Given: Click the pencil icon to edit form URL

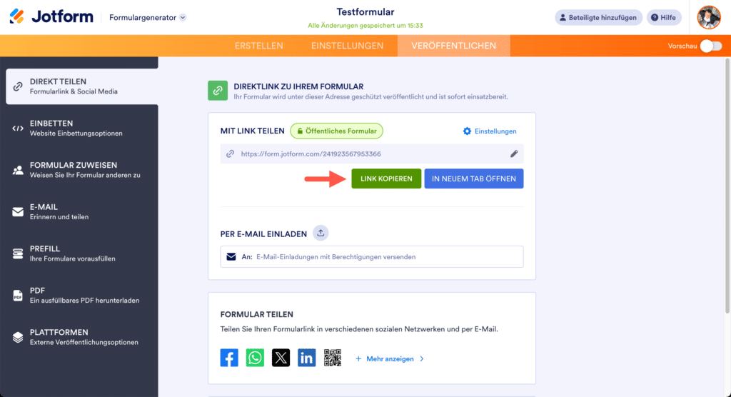Looking at the screenshot, I should pyautogui.click(x=514, y=154).
